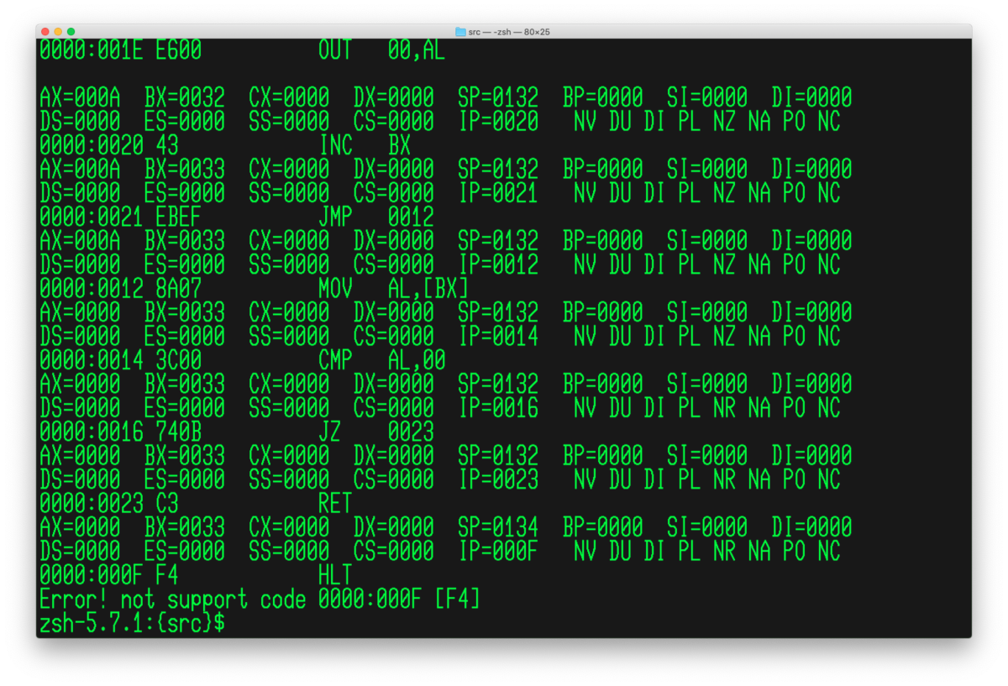Click the "0000:0016 740B" address text
The width and height of the screenshot is (1008, 686).
[120, 432]
